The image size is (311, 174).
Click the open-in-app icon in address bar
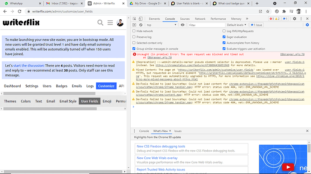pos(261,12)
